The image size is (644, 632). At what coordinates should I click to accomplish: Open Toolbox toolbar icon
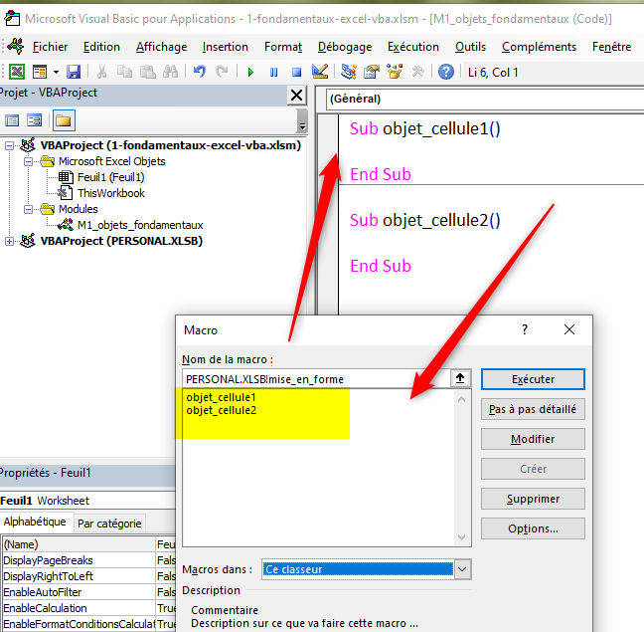[x=417, y=72]
